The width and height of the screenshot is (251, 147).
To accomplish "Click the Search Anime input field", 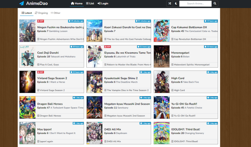I will pos(195,3).
